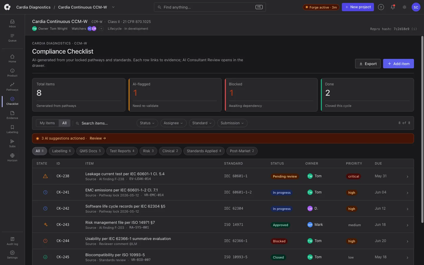The width and height of the screenshot is (424, 265).
Task: Click the New project button
Action: [x=358, y=7]
